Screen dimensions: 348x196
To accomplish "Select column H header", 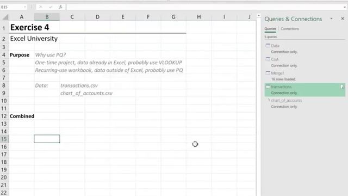I will tap(199, 17).
